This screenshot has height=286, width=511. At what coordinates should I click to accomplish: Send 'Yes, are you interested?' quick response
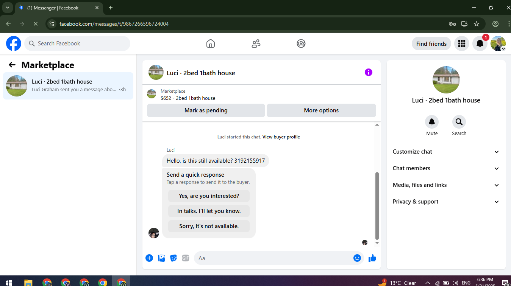[209, 196]
